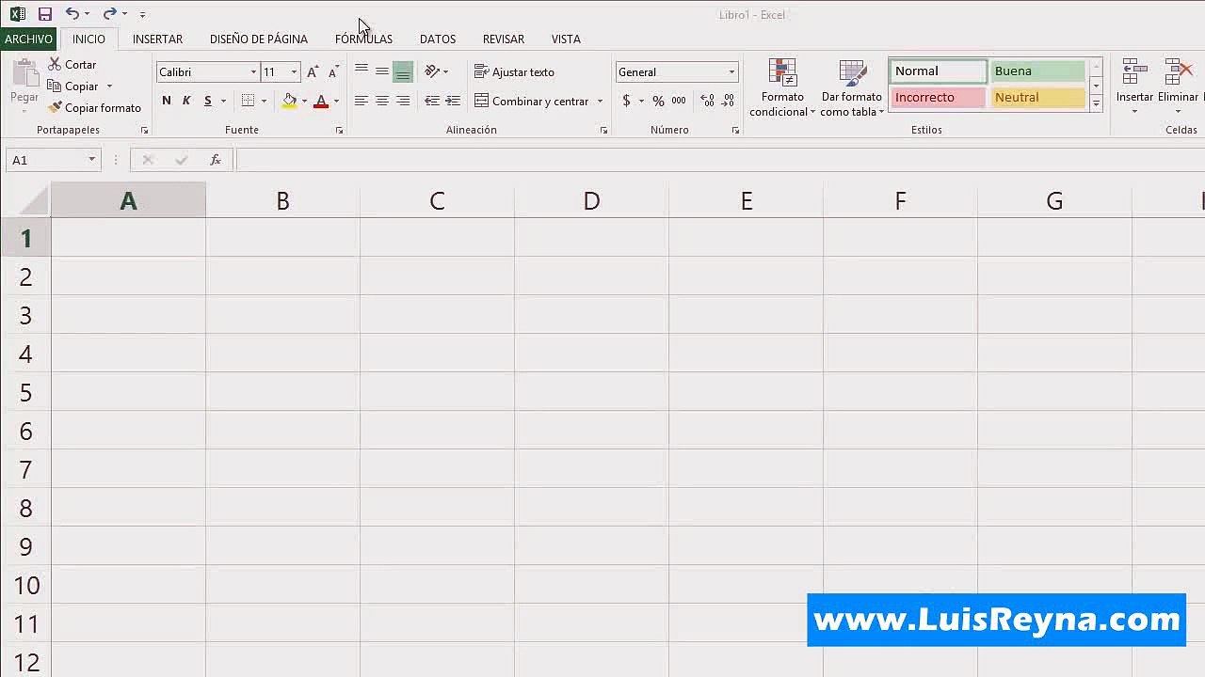Decrease indent icon

432,101
